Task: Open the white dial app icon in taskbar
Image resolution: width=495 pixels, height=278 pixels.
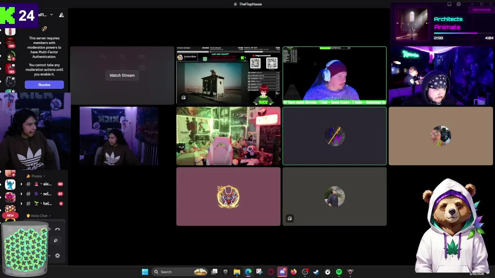Action: pyautogui.click(x=328, y=272)
